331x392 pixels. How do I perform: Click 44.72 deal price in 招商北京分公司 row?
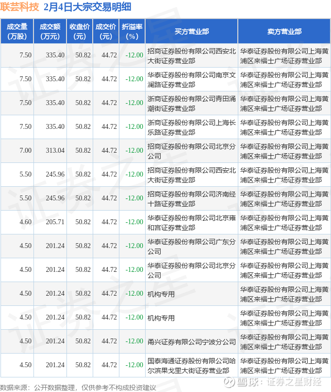pos(109,150)
